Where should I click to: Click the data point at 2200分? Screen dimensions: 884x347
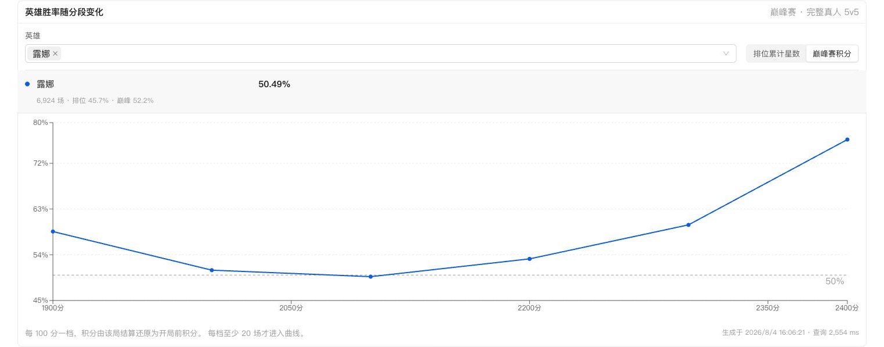(530, 259)
